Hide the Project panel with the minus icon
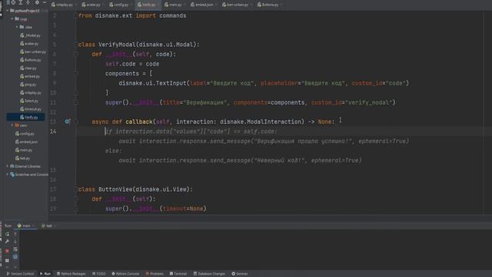 pyautogui.click(x=45, y=2)
